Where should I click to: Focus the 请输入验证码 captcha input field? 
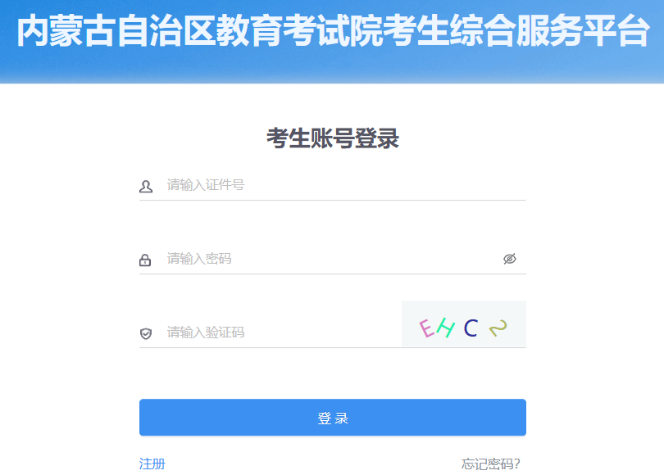[283, 332]
